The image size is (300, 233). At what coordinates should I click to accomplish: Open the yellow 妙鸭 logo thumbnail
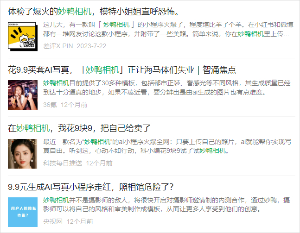pos(23,36)
